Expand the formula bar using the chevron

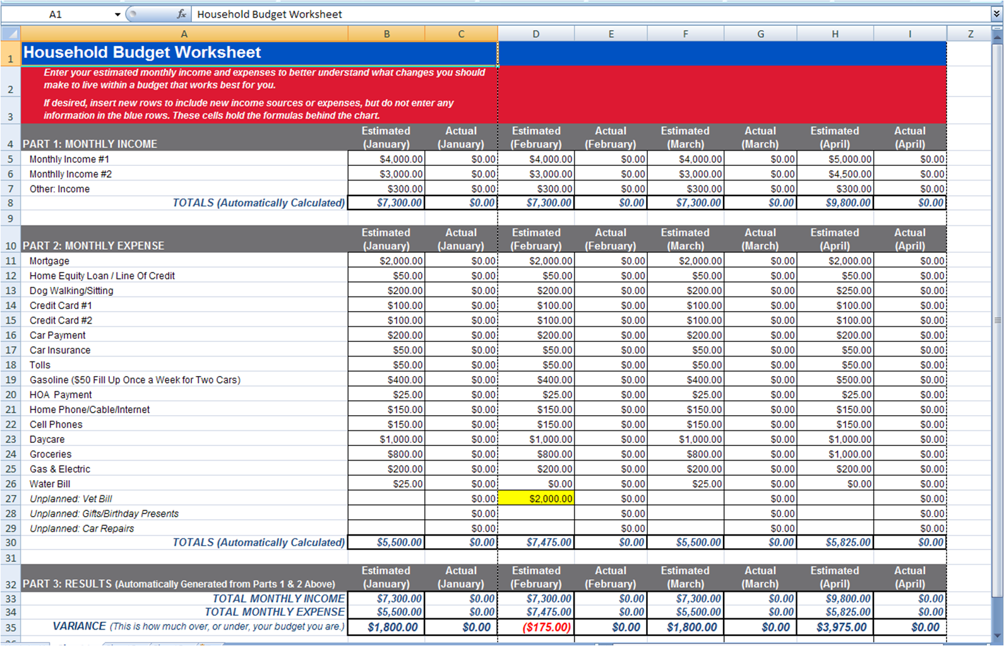coord(996,14)
